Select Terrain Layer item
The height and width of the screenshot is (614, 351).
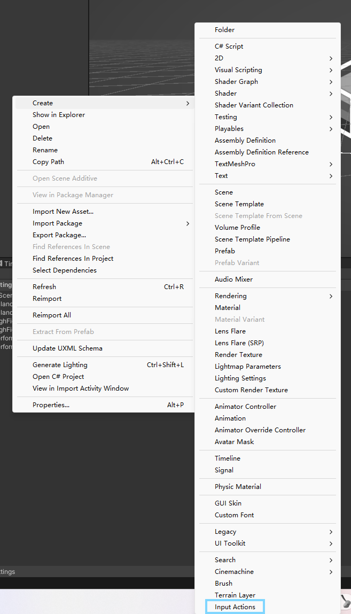pyautogui.click(x=235, y=595)
